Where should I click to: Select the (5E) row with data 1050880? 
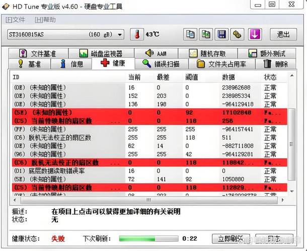(149, 179)
